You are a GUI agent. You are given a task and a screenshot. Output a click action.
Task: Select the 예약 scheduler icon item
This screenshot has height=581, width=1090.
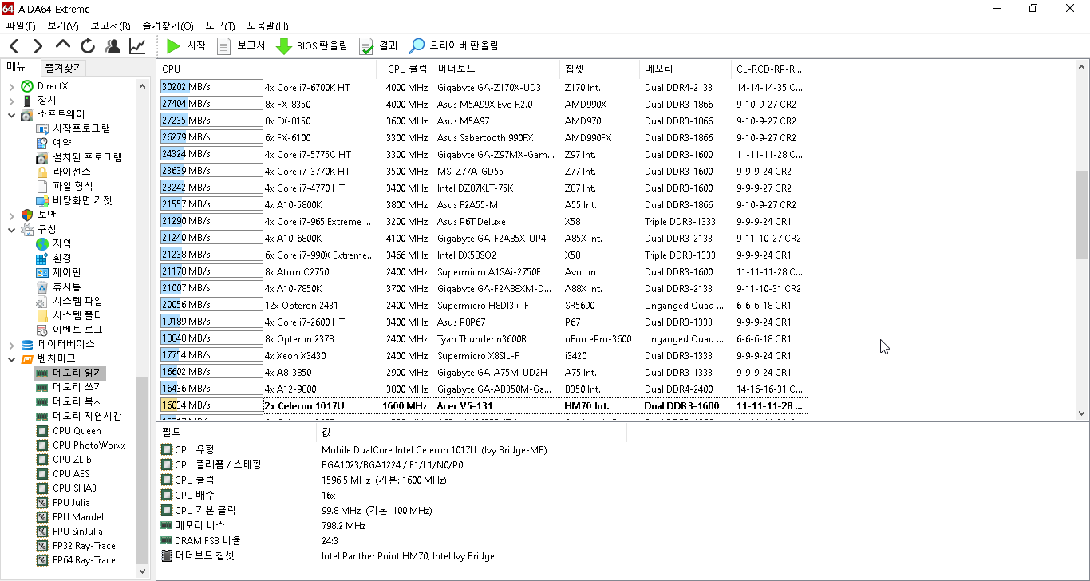[x=42, y=143]
